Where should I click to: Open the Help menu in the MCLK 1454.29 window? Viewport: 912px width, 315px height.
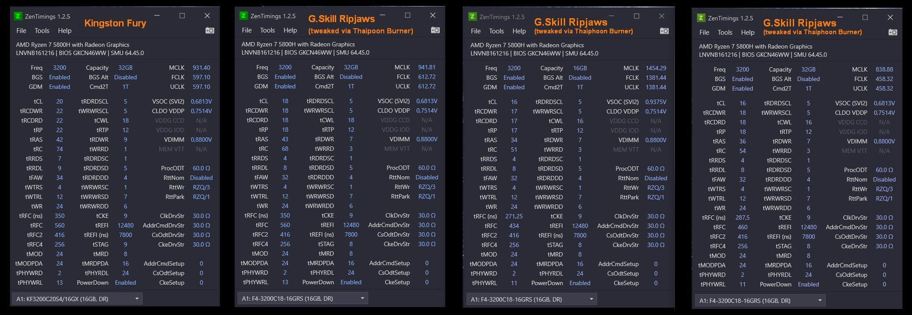point(519,31)
